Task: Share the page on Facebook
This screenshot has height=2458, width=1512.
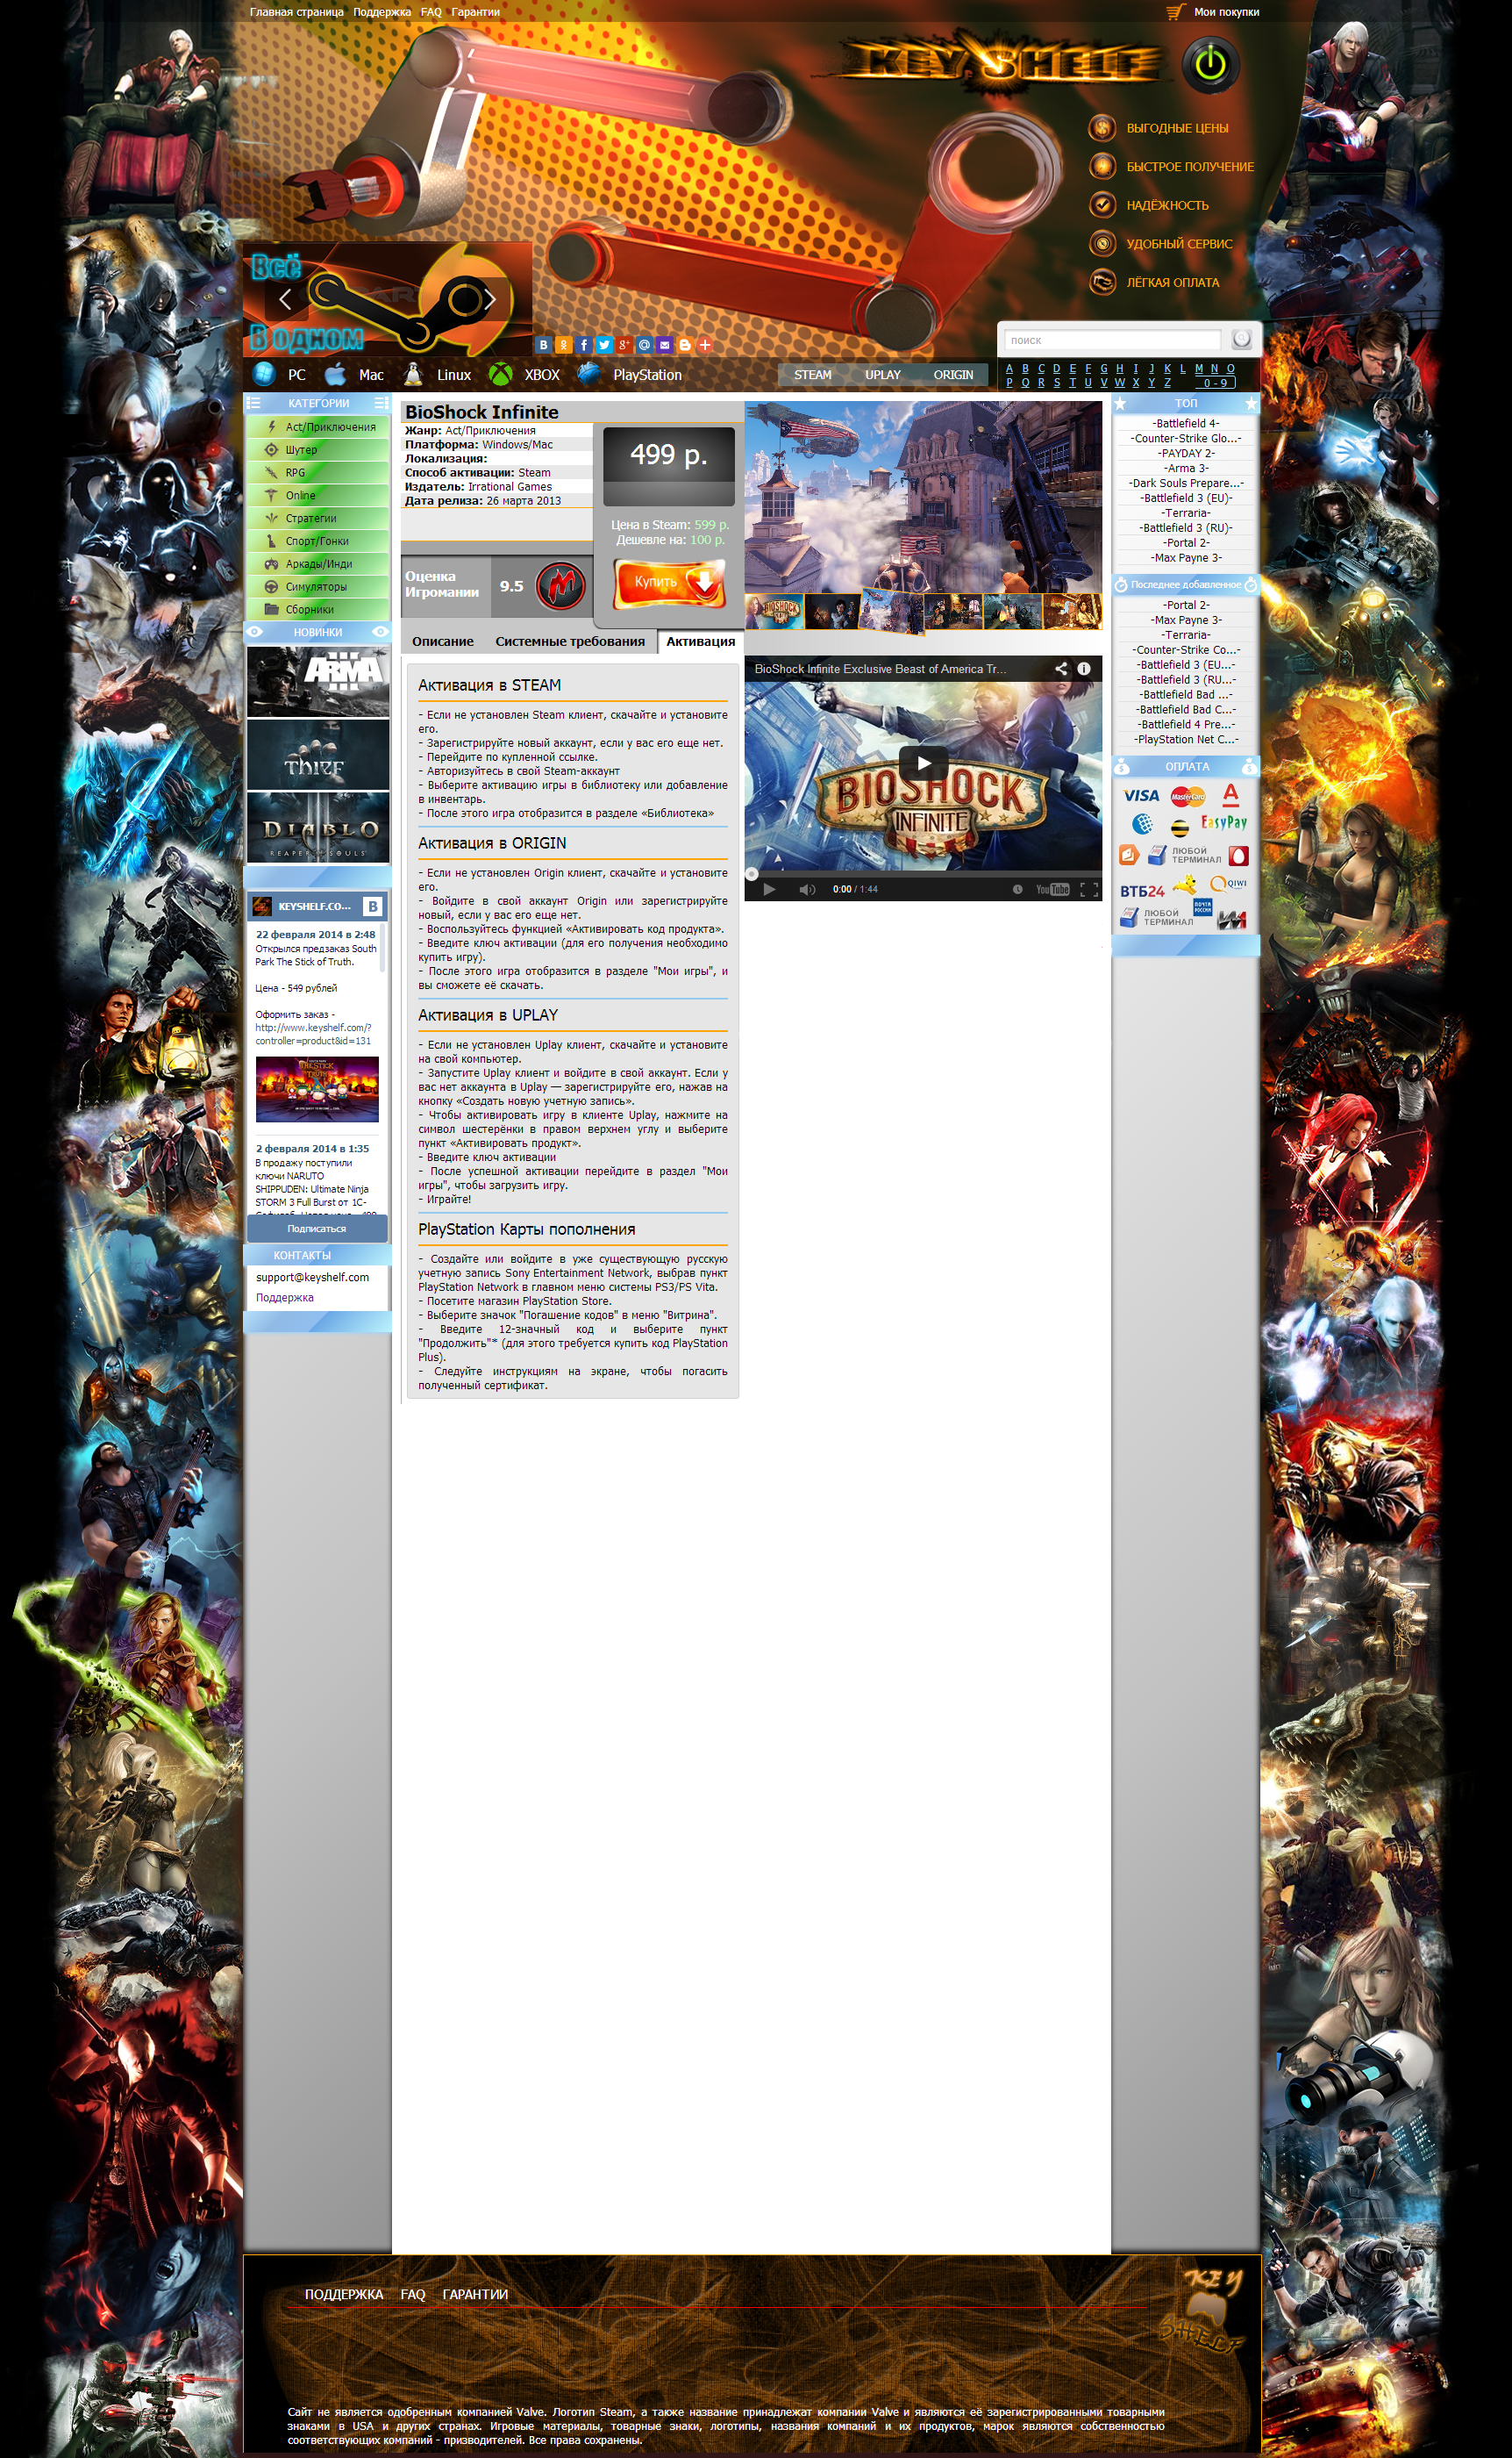Action: (x=584, y=345)
